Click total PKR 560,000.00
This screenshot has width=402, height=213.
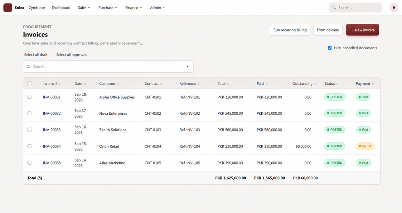click(x=230, y=130)
